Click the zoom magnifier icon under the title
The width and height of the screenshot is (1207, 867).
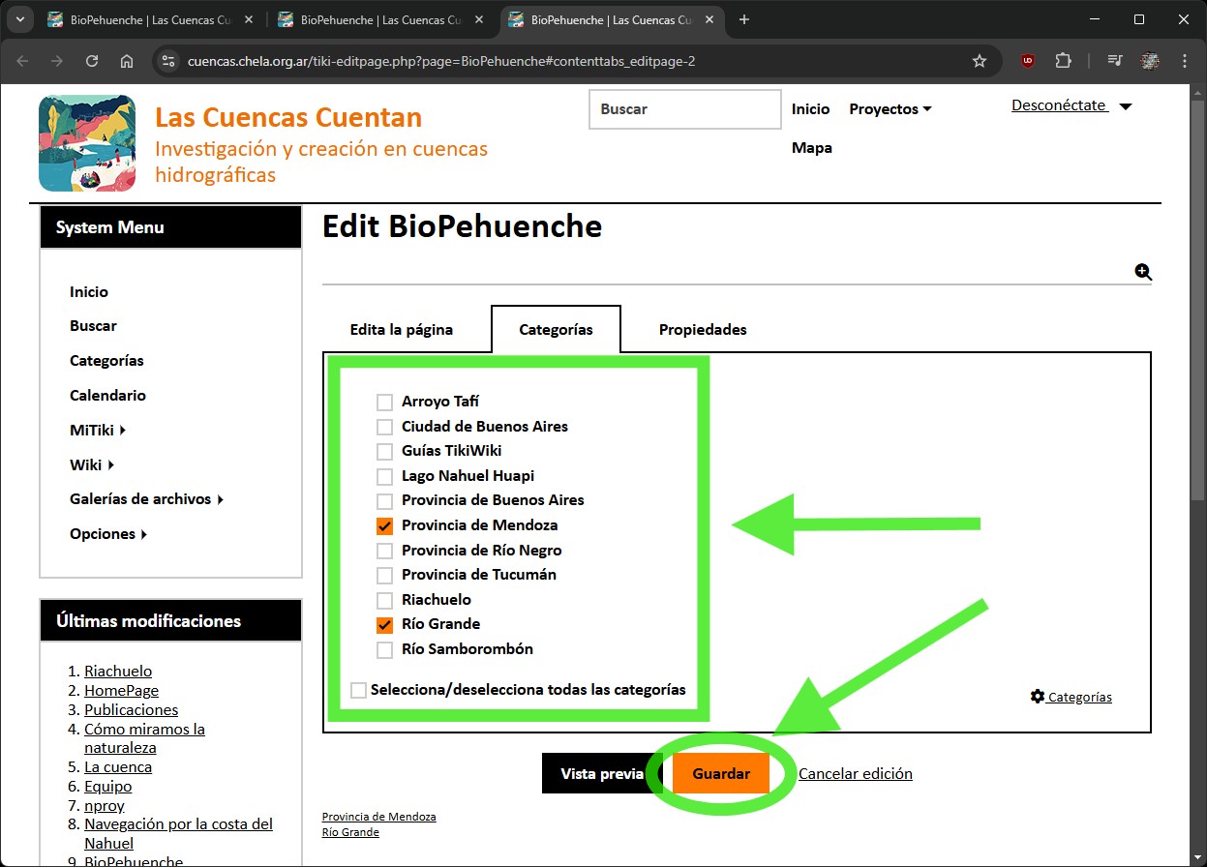coord(1143,273)
